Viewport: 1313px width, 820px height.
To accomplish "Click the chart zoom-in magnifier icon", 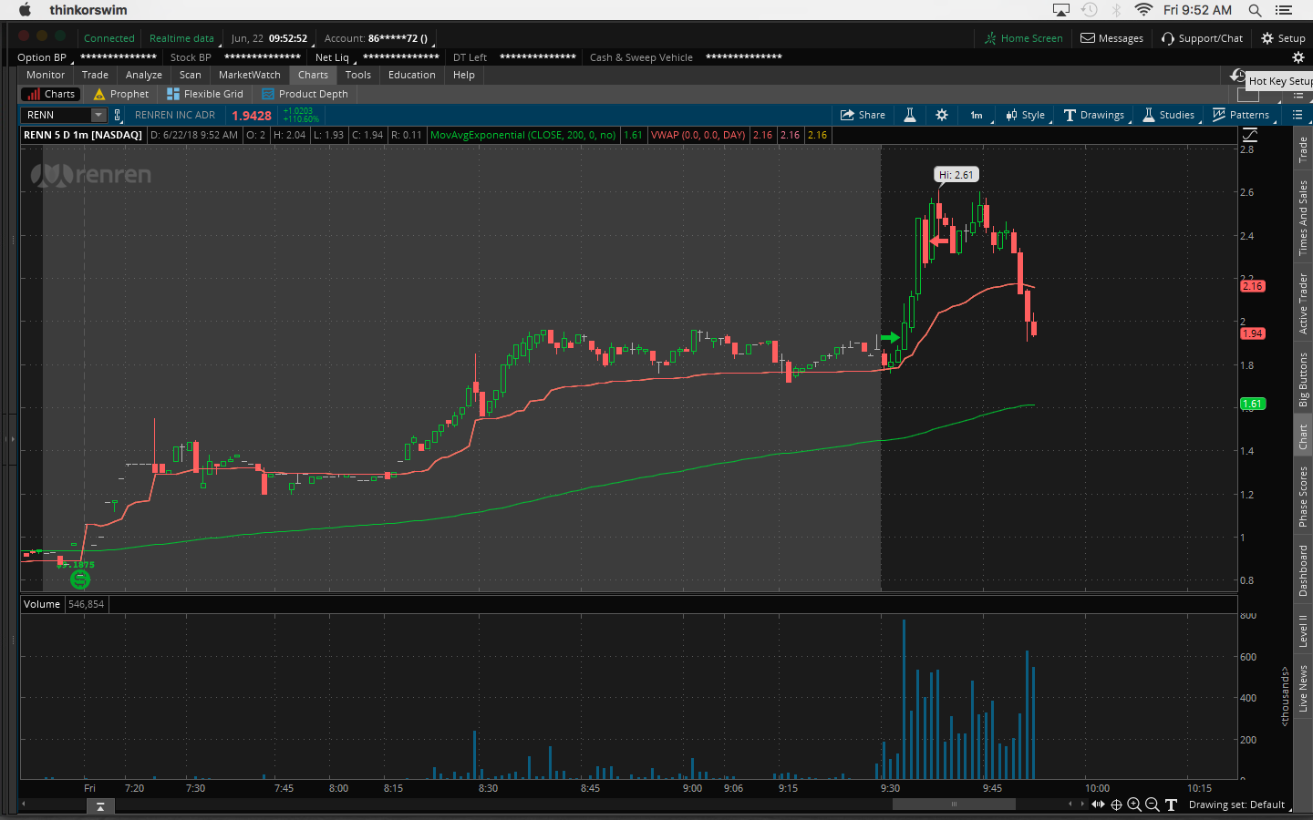I will [x=1134, y=805].
